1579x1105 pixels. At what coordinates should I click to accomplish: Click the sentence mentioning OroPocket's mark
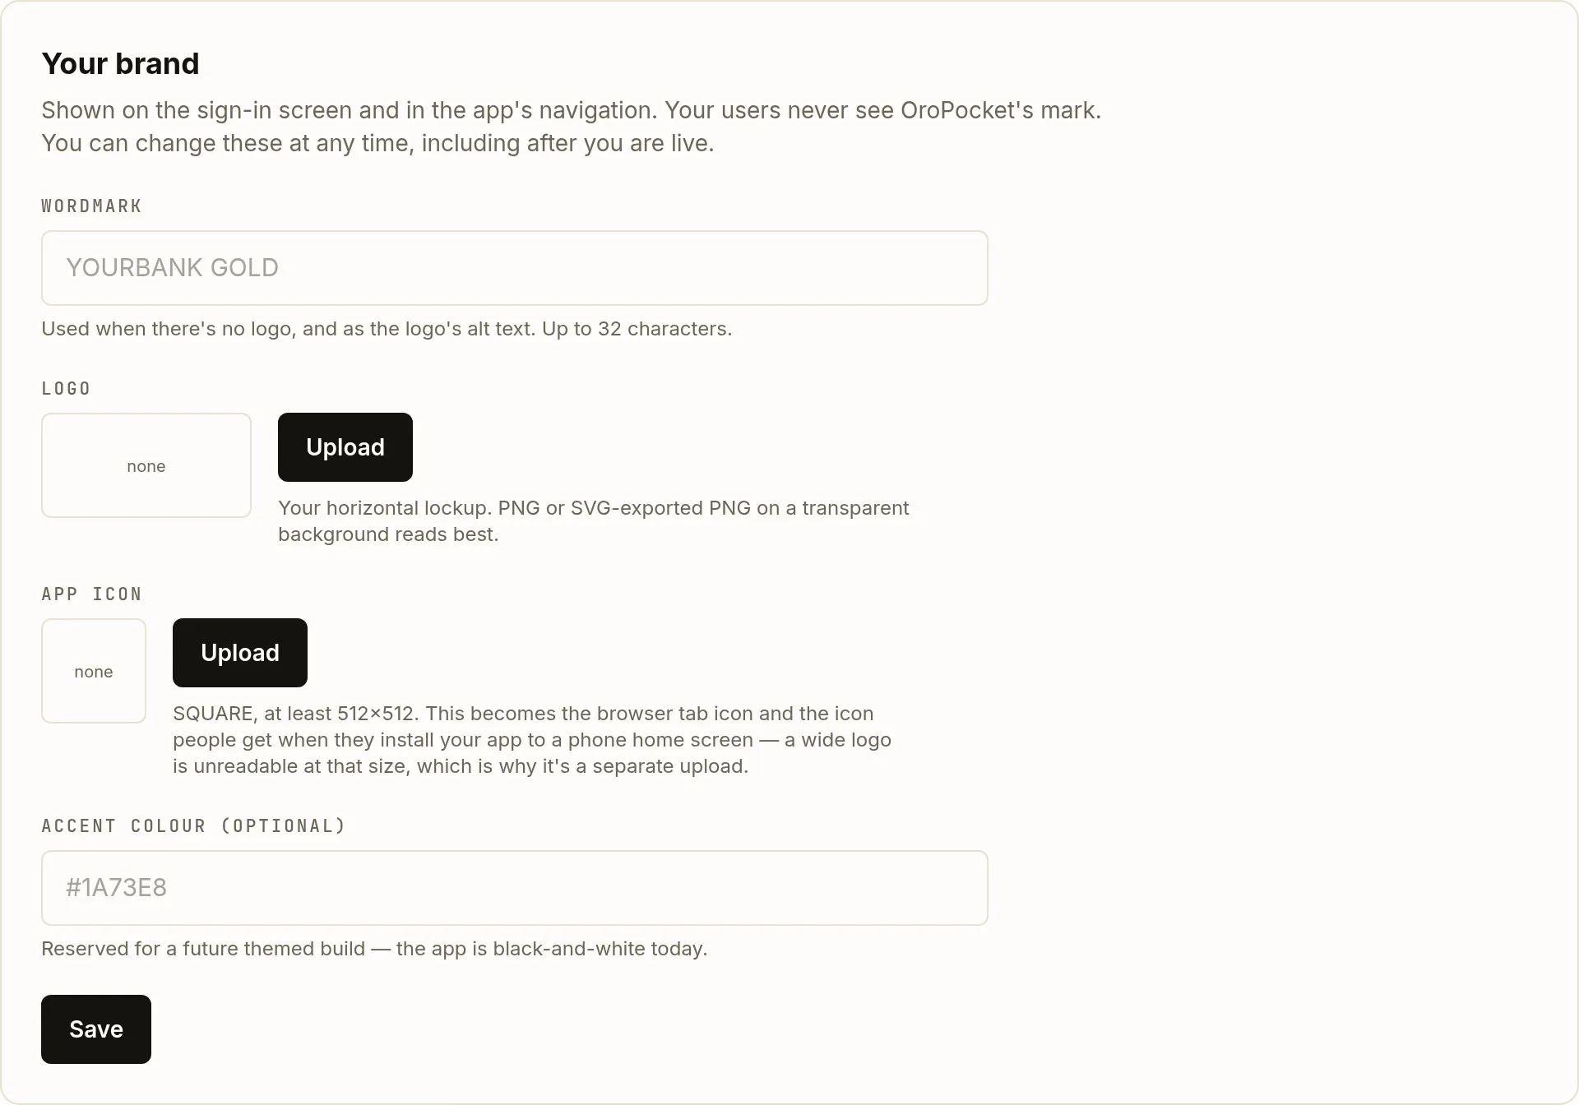pyautogui.click(x=882, y=110)
